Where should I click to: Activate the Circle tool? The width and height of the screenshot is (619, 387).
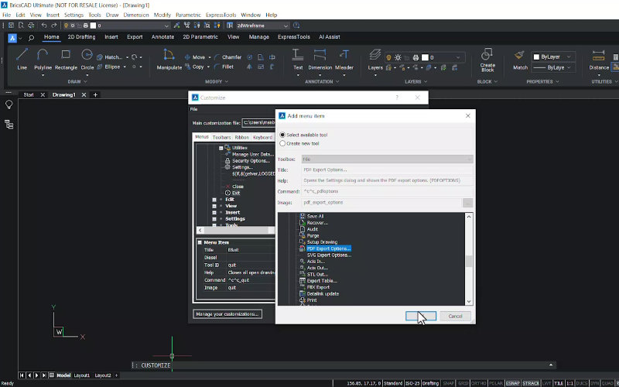coord(87,57)
